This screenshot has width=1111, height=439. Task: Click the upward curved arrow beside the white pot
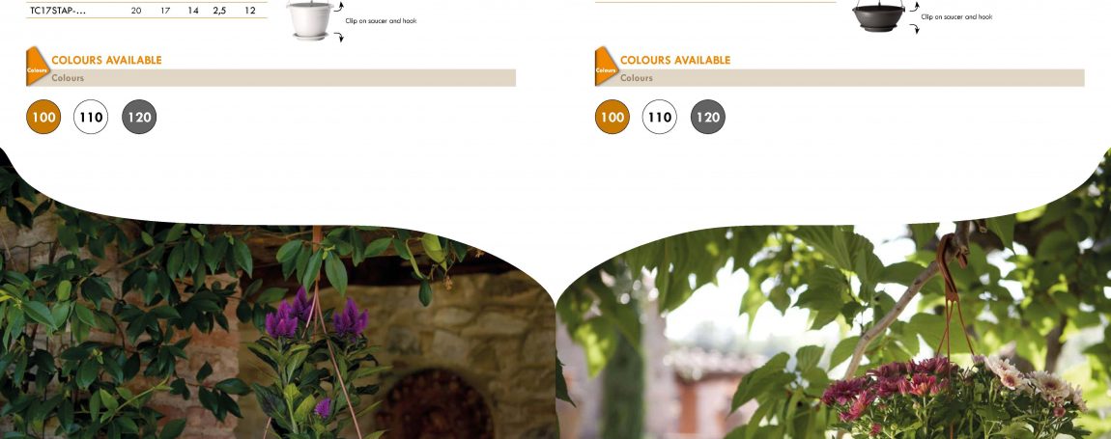coord(339,7)
